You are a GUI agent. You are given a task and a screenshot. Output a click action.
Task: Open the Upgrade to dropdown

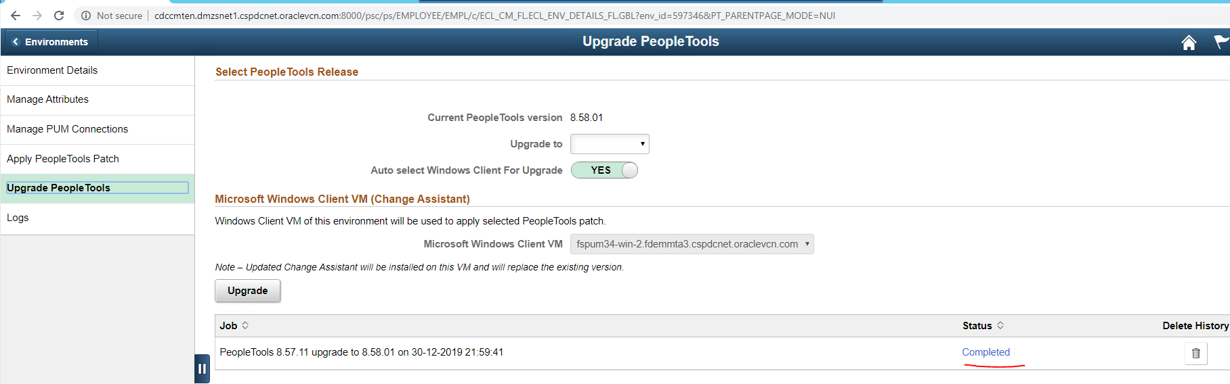click(x=610, y=144)
